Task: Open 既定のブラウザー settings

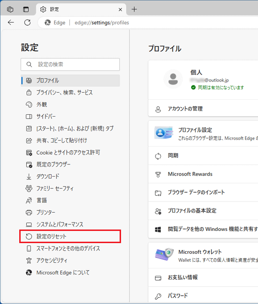Action: coord(70,164)
